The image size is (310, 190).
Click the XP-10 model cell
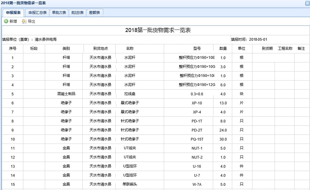tap(197, 103)
